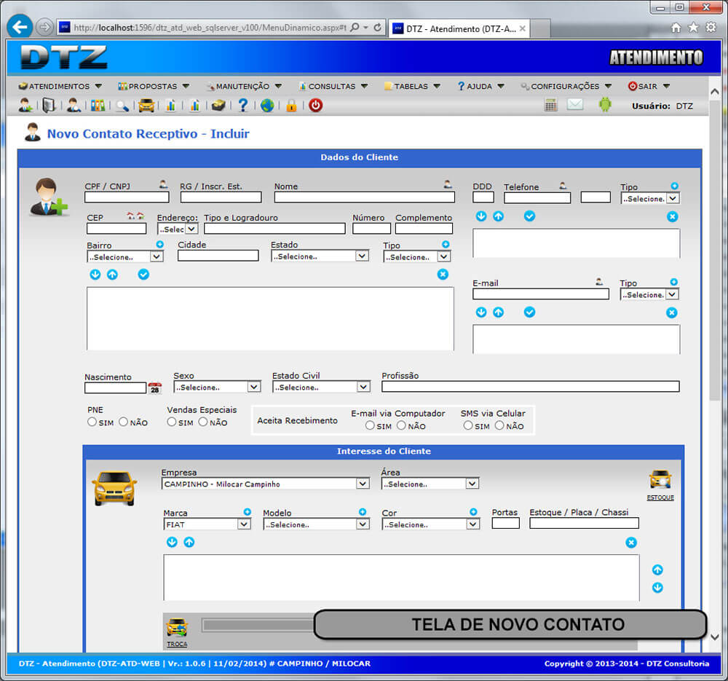Image resolution: width=728 pixels, height=681 pixels.
Task: Click the red power icon in the toolbar
Action: (x=315, y=106)
